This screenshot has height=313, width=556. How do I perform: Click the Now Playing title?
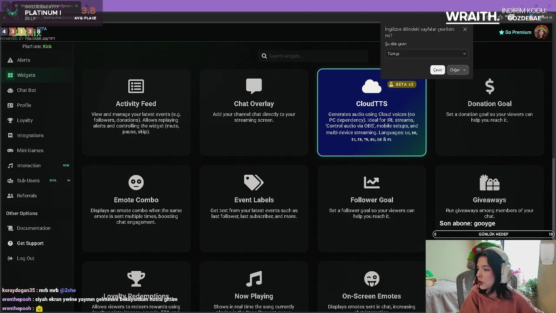pos(254,296)
